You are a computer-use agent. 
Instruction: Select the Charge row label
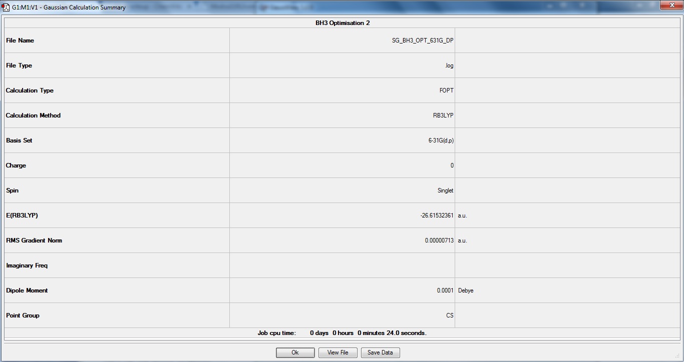coord(16,165)
